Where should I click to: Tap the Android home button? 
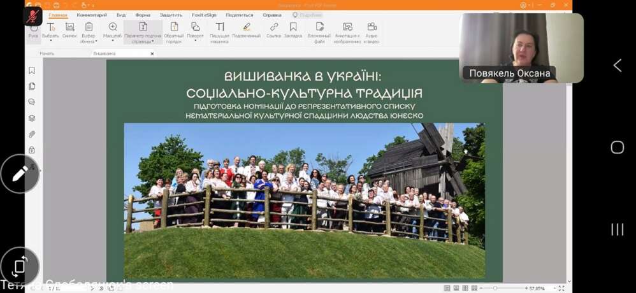coord(617,147)
